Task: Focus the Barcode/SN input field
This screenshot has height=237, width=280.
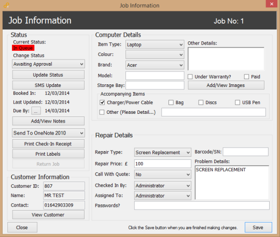Action: (x=246, y=152)
